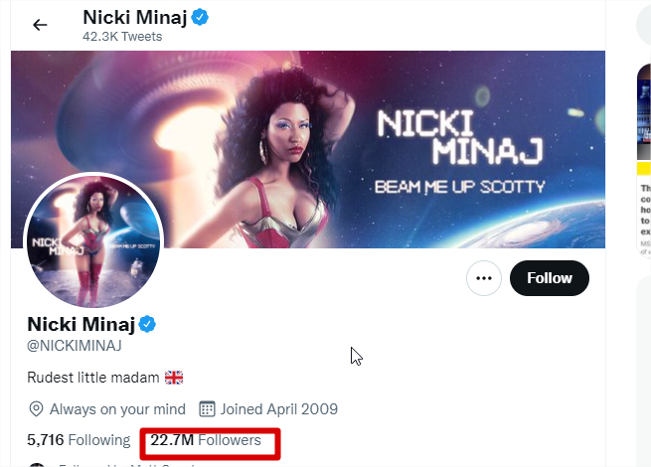
Task: Click the Nicki Minaj title in the top header
Action: 134,18
